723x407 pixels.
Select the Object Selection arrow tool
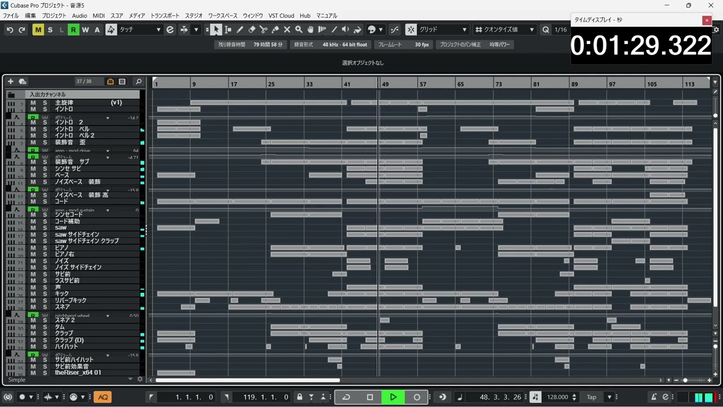click(x=216, y=29)
